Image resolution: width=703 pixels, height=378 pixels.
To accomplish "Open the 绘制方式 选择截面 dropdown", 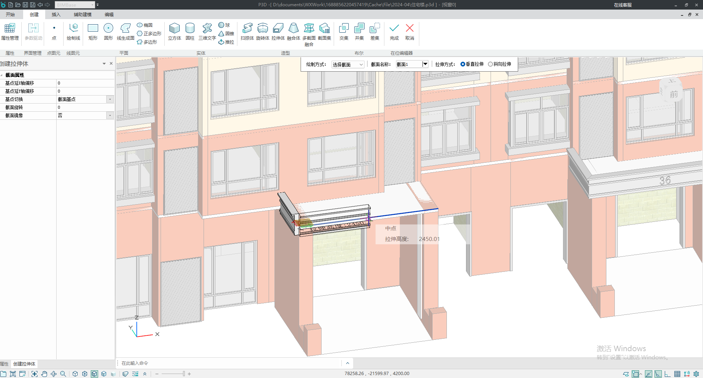I will (x=348, y=65).
